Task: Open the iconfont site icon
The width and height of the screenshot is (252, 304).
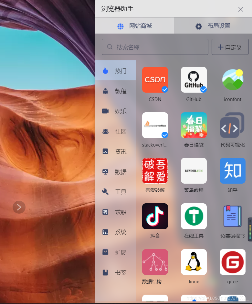Action: pos(233,80)
